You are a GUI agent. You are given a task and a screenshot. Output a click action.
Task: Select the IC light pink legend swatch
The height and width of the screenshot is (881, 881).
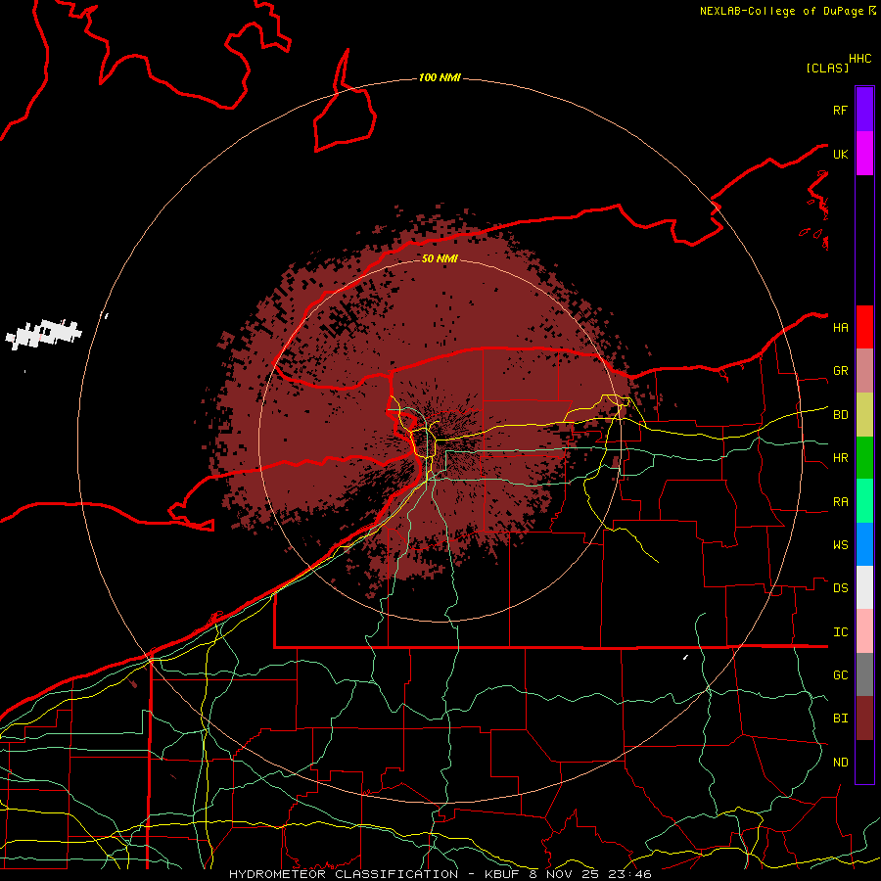(x=864, y=631)
